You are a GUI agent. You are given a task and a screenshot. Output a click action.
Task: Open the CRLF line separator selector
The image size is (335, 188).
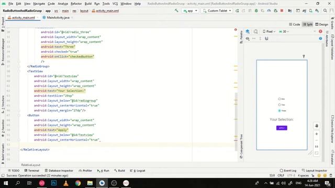tap(281, 175)
